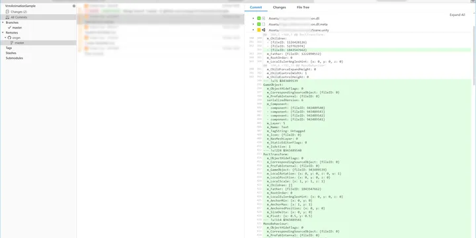
Task: Open the Changes (2) sidebar entry
Action: [19, 11]
